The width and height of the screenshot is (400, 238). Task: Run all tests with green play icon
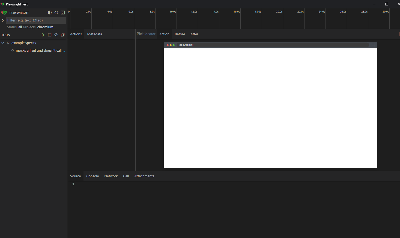point(43,35)
